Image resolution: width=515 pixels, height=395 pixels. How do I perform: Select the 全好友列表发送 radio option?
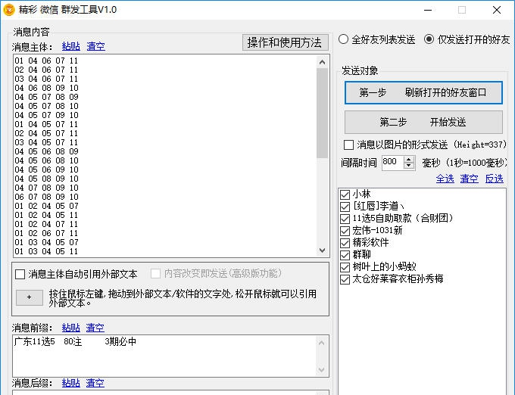344,39
